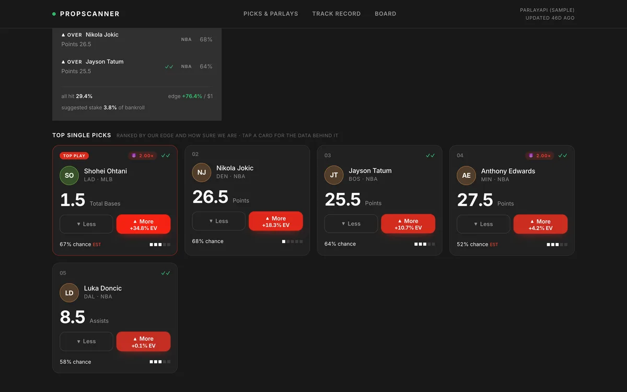
Task: Click the all hit 29.4% text
Action: [77, 96]
